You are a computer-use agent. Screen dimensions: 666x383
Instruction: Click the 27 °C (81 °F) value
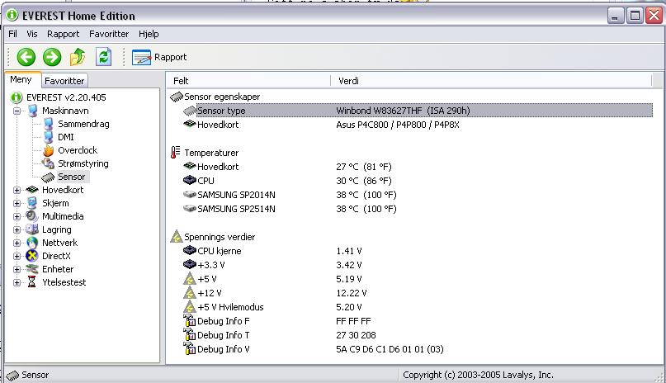tap(364, 167)
